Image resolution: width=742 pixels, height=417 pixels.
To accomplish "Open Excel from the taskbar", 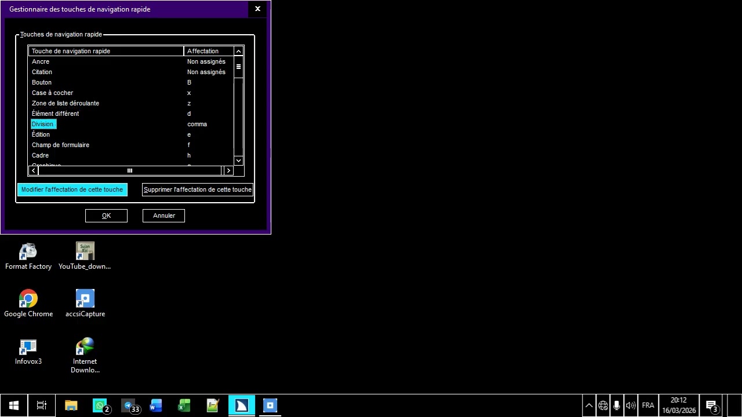I will (x=184, y=405).
